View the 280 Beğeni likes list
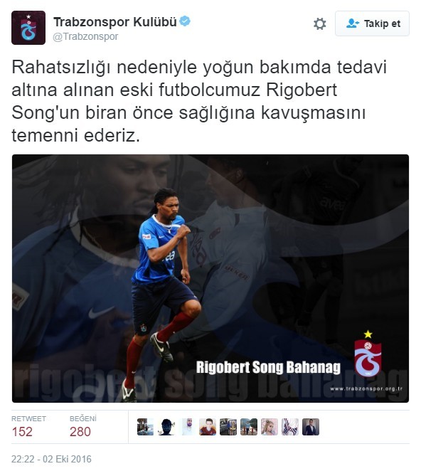Viewport: 421px width, 471px height. click(x=83, y=427)
